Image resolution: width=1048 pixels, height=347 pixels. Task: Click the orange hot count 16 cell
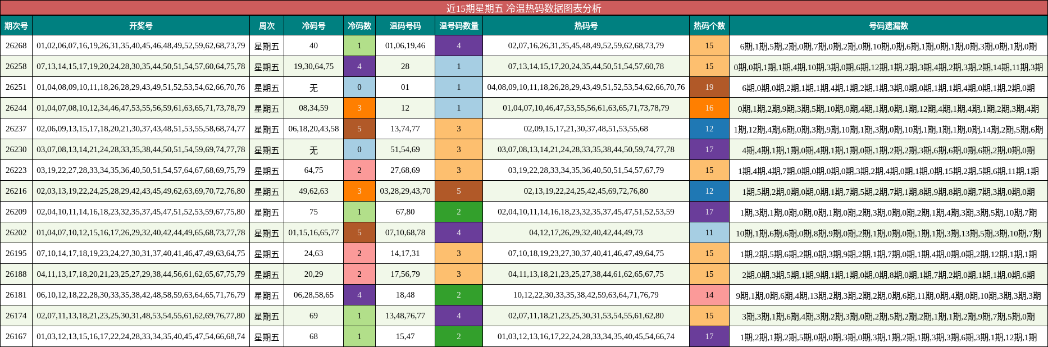(709, 108)
